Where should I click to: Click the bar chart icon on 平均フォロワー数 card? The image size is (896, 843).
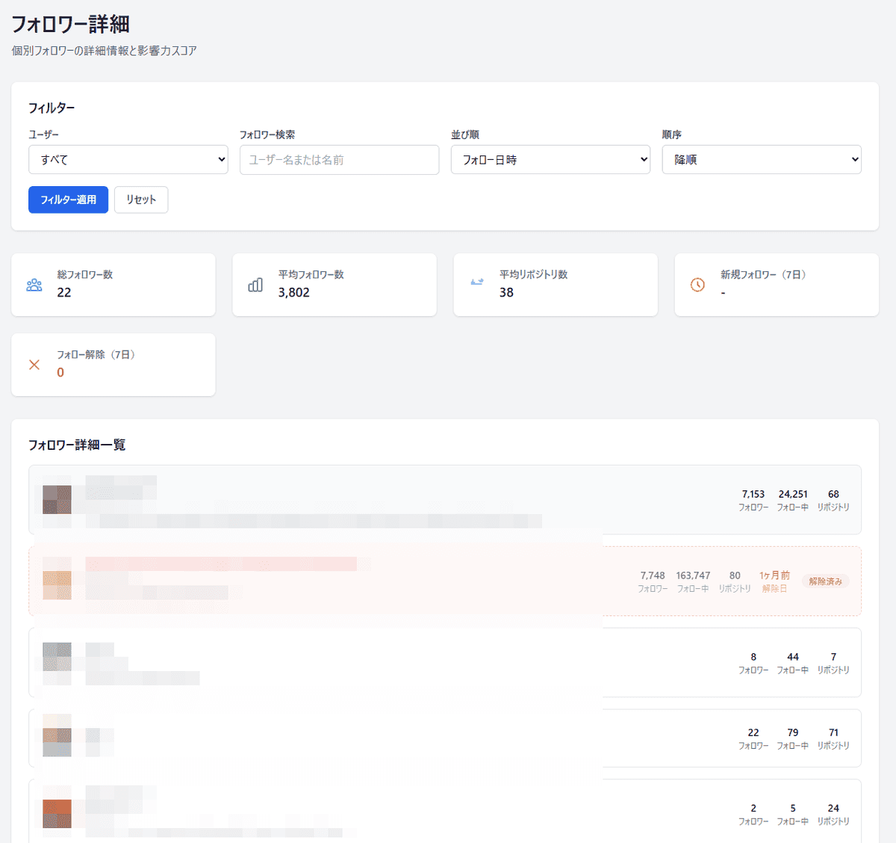tap(255, 285)
